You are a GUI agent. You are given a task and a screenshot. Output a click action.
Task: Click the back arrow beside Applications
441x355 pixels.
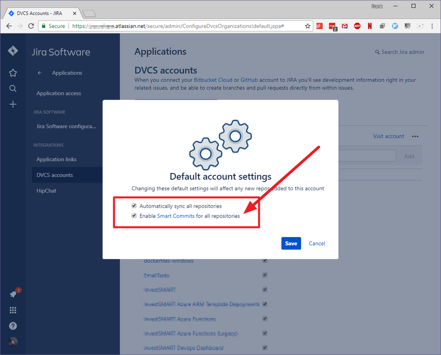coord(40,73)
